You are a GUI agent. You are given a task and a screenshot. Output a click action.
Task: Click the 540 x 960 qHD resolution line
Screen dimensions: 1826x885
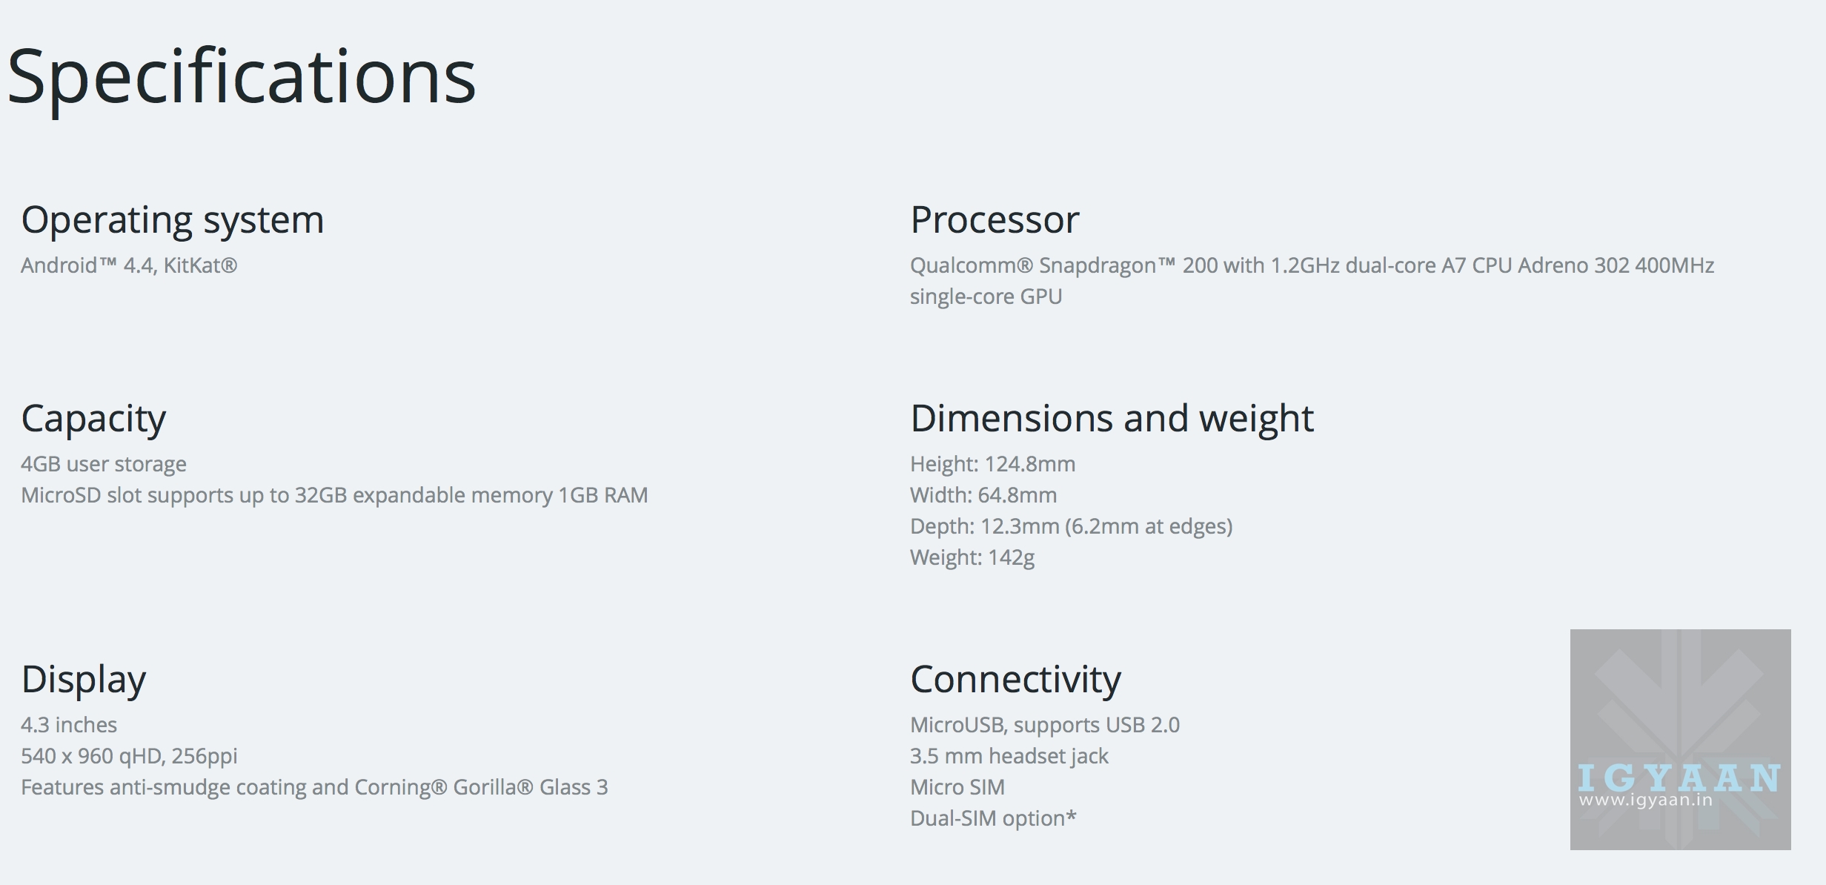(129, 756)
